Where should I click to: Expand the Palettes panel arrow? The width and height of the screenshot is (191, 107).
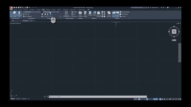[x=96, y=18]
